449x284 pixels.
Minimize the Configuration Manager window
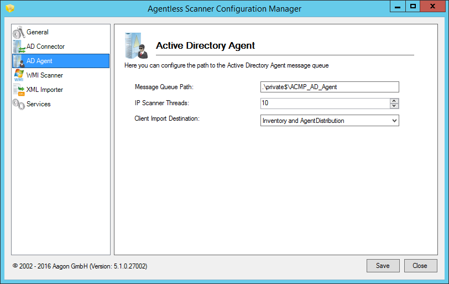398,6
